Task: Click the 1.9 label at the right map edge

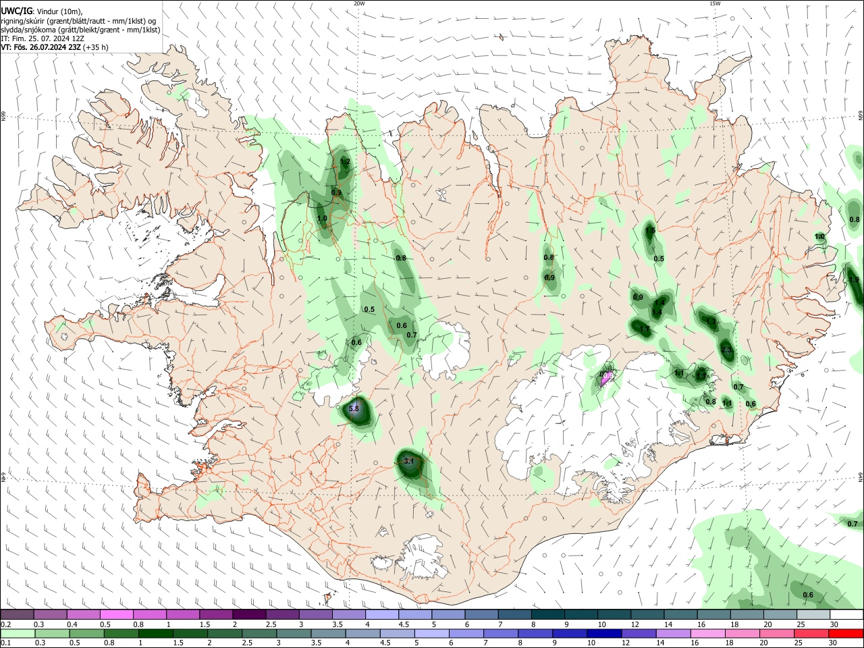Action: pyautogui.click(x=854, y=280)
